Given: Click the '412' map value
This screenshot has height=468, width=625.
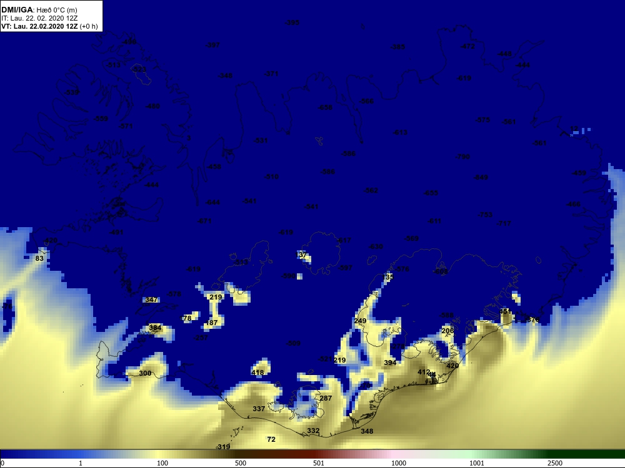Looking at the screenshot, I should (x=424, y=372).
